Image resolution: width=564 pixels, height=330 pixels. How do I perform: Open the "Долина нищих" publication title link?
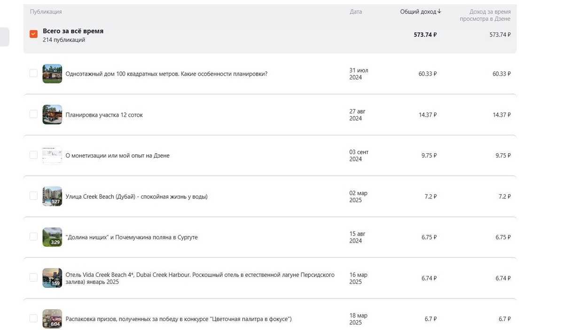(132, 237)
